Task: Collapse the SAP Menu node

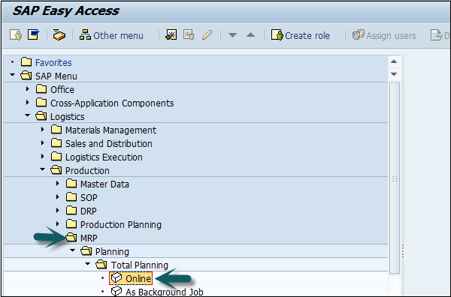Action: (12, 75)
